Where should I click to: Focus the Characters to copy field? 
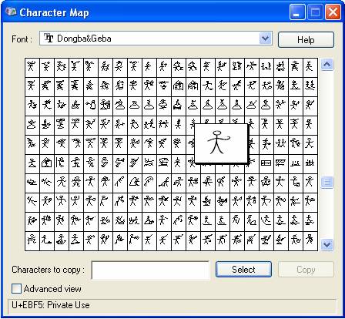click(x=150, y=270)
